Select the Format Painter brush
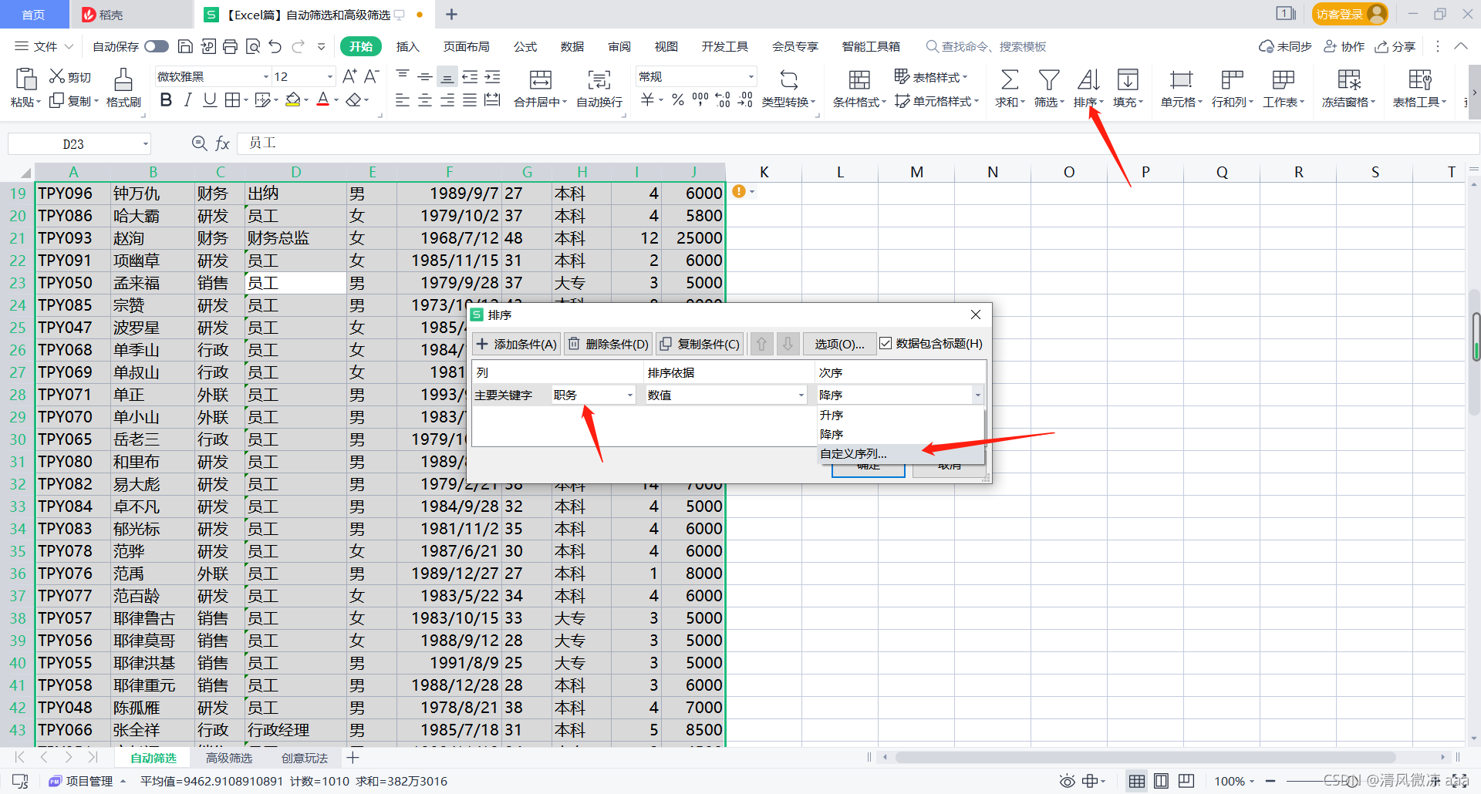The image size is (1481, 794). coord(123,79)
